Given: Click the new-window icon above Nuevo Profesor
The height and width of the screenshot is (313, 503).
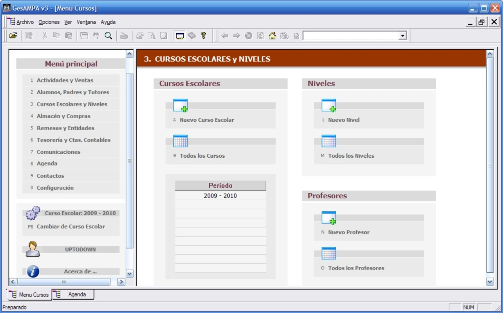Looking at the screenshot, I should 329,218.
